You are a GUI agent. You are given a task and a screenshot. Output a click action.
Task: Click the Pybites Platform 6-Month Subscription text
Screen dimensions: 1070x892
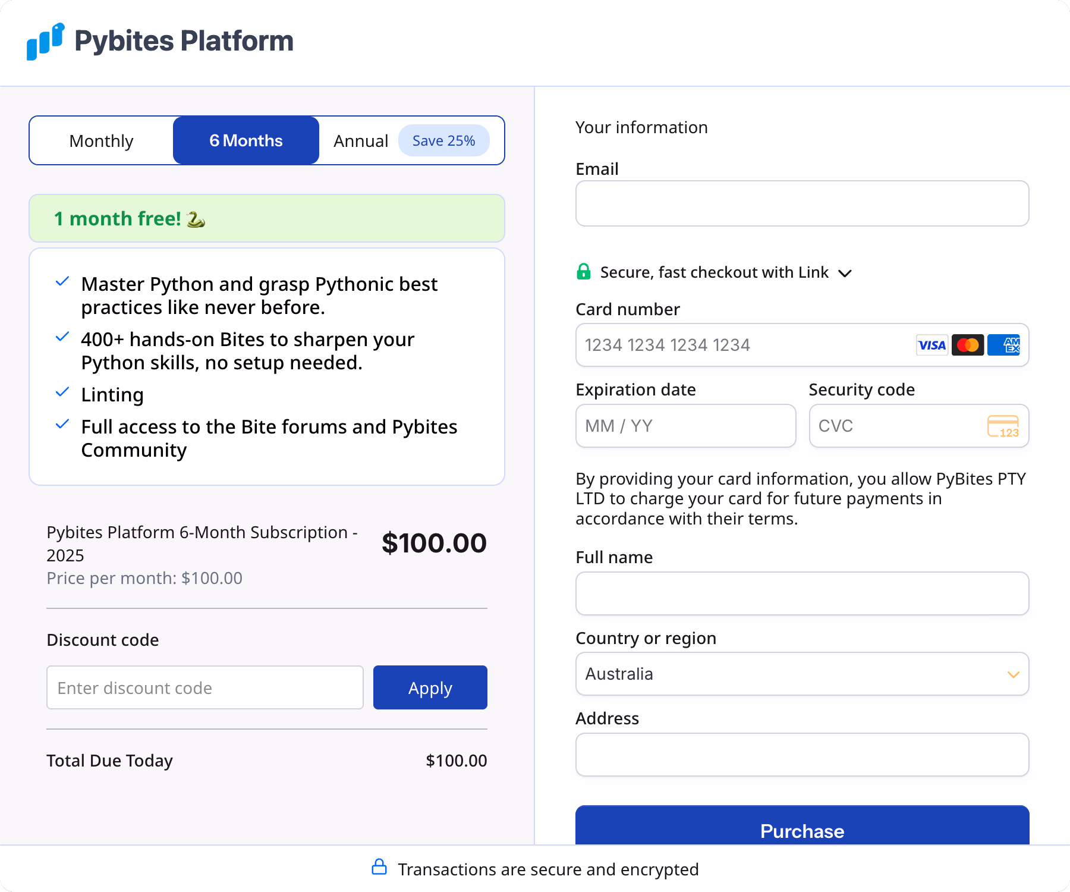202,544
